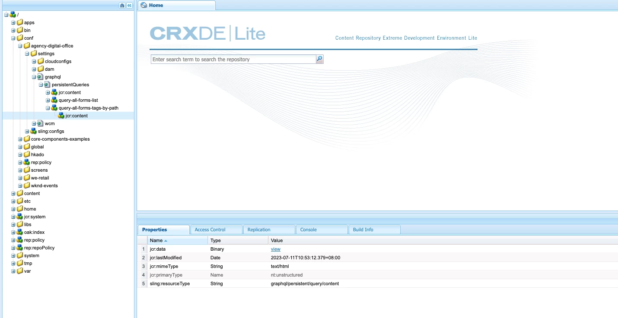618x318 pixels.
Task: Click the query-all-forms-list node icon
Action: pyautogui.click(x=54, y=100)
